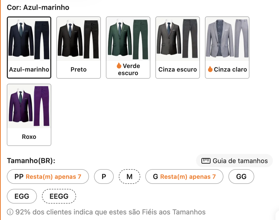This screenshot has width=279, height=220.
Task: Click the flame icon on Verde escuro
Action: pyautogui.click(x=119, y=66)
